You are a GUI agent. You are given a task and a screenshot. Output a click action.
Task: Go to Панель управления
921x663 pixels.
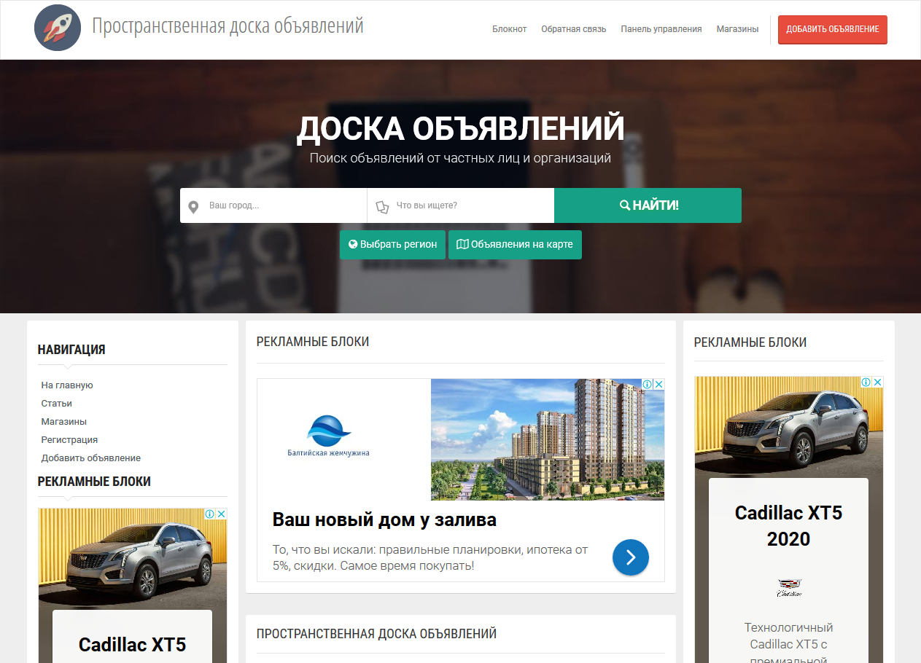click(x=661, y=29)
